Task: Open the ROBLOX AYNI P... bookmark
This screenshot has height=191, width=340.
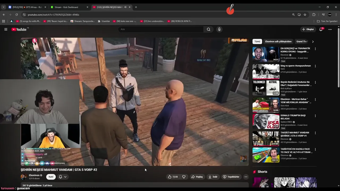Action: tap(179, 21)
